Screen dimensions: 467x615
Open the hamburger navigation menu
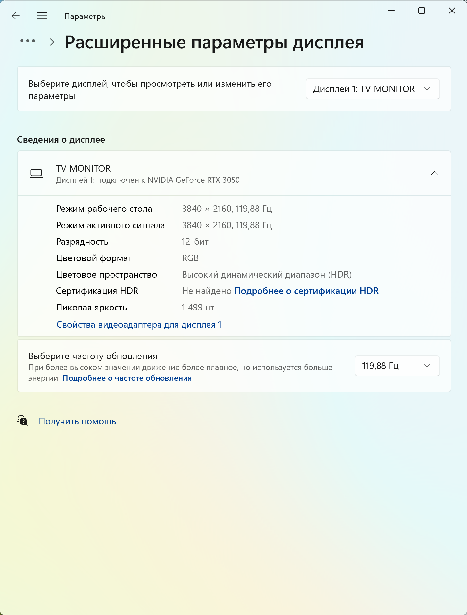pyautogui.click(x=42, y=16)
